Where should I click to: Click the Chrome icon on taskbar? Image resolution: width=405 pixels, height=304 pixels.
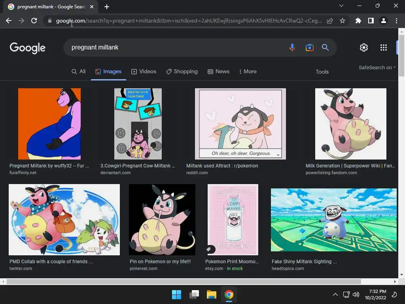tap(229, 294)
